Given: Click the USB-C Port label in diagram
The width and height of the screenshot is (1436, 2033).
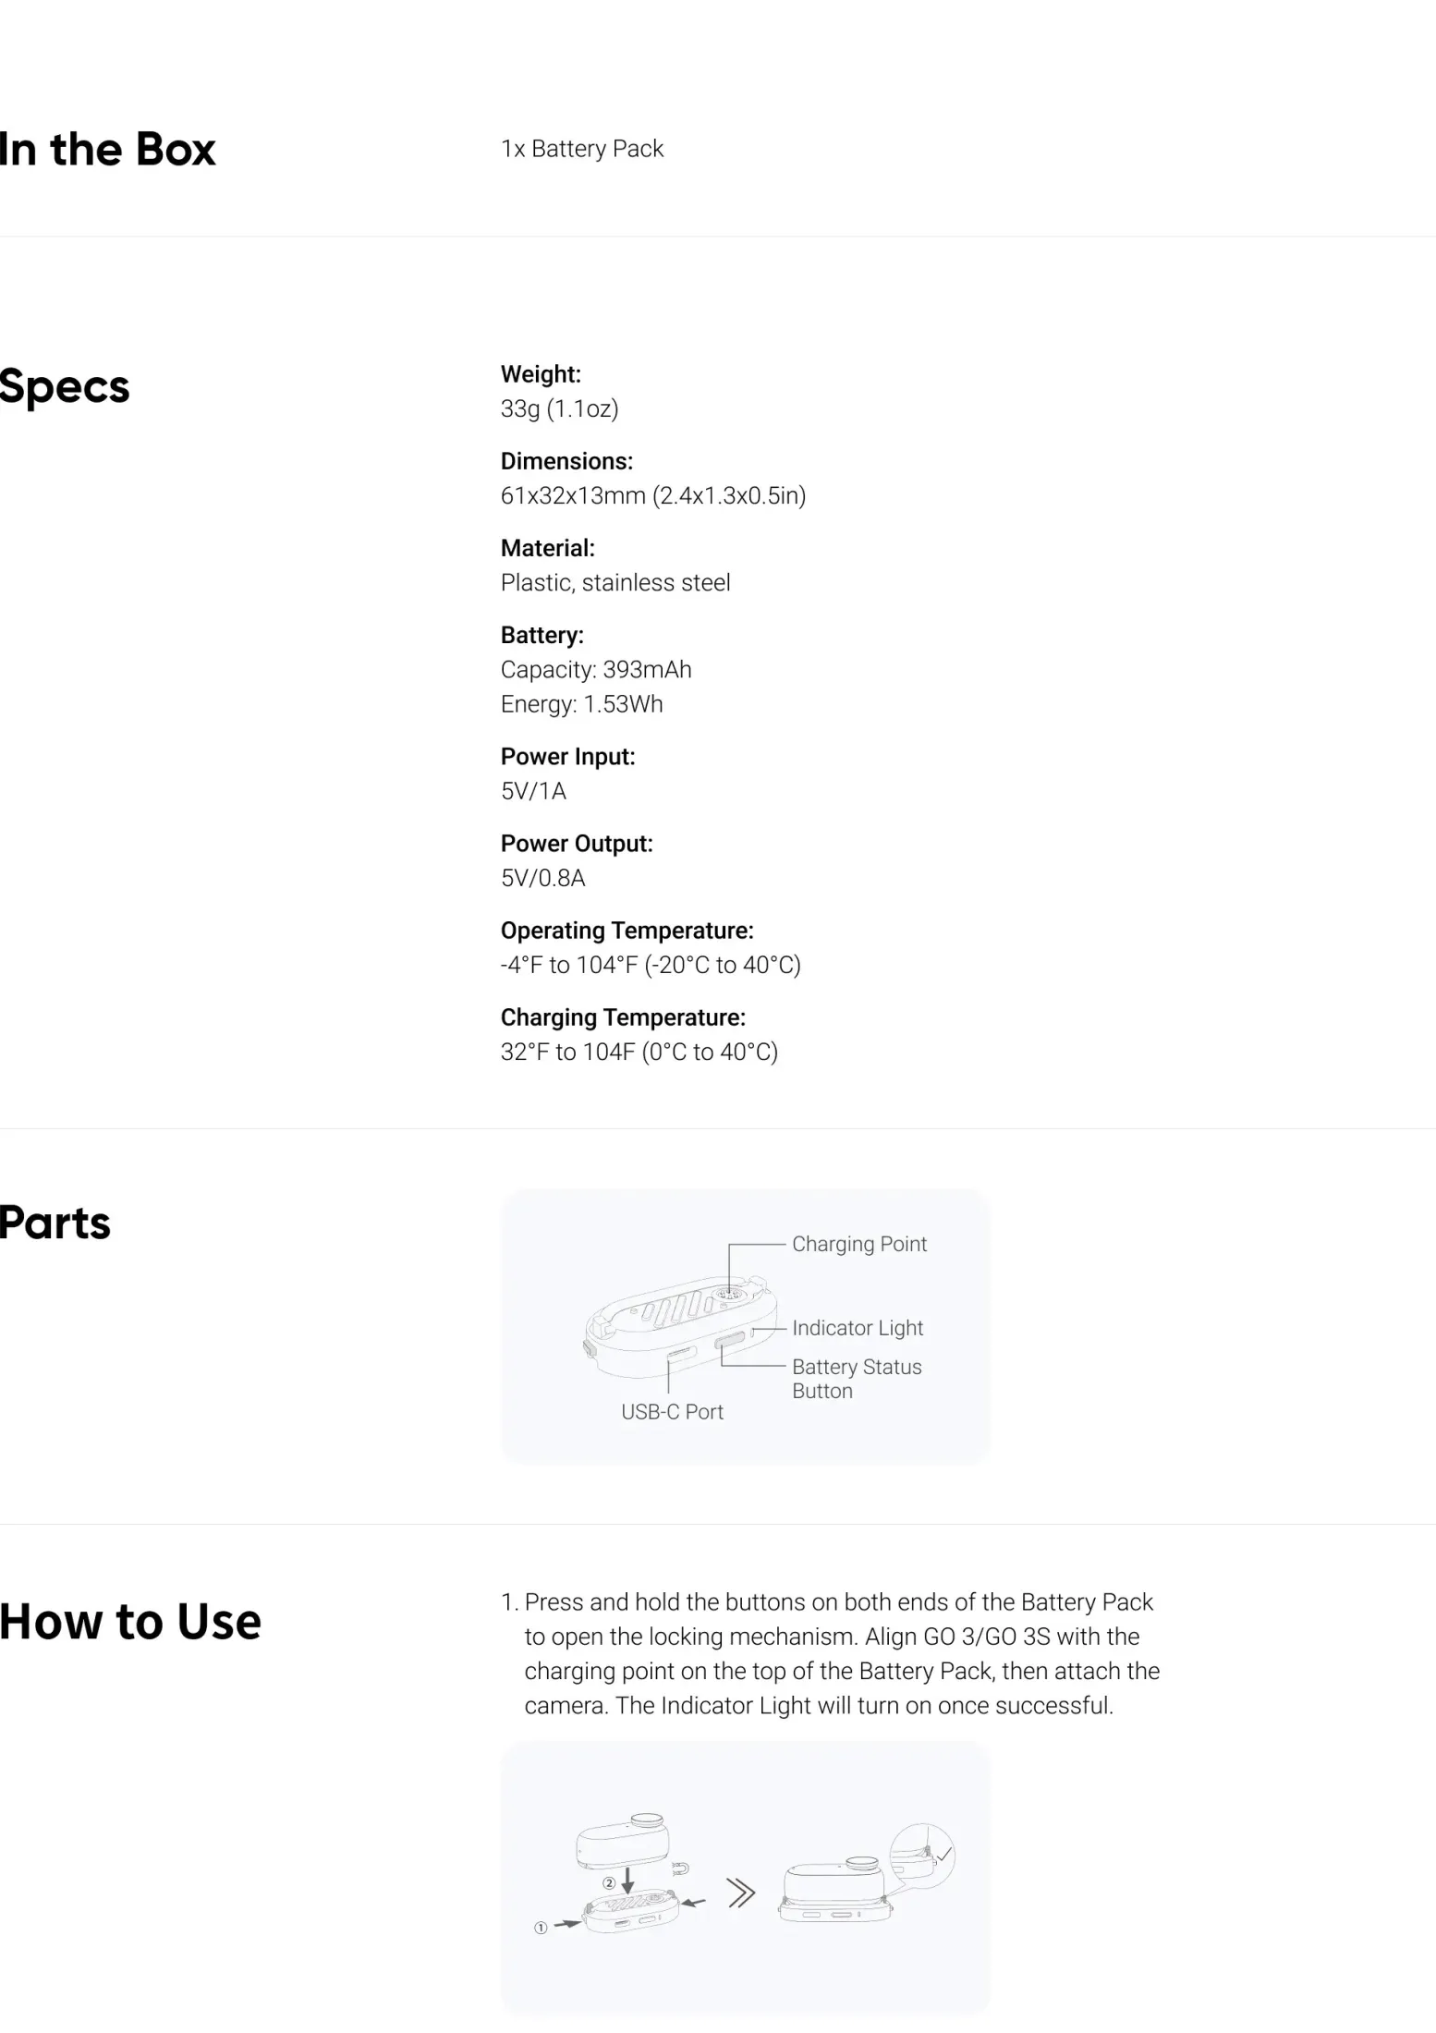Looking at the screenshot, I should click(x=672, y=1412).
